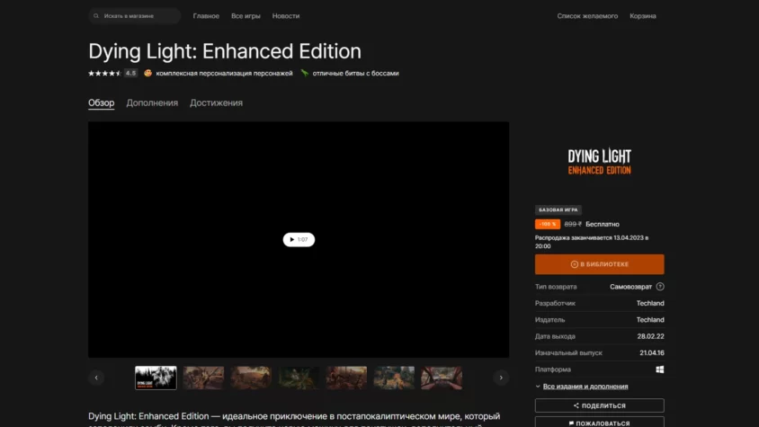Switch to the Достижения tab
Image resolution: width=759 pixels, height=427 pixels.
[217, 102]
